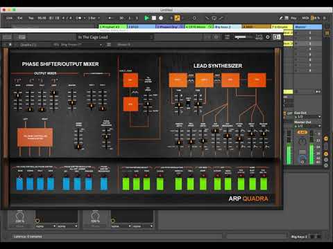
Task: Toggle the Key map mode button
Action: [x=293, y=18]
